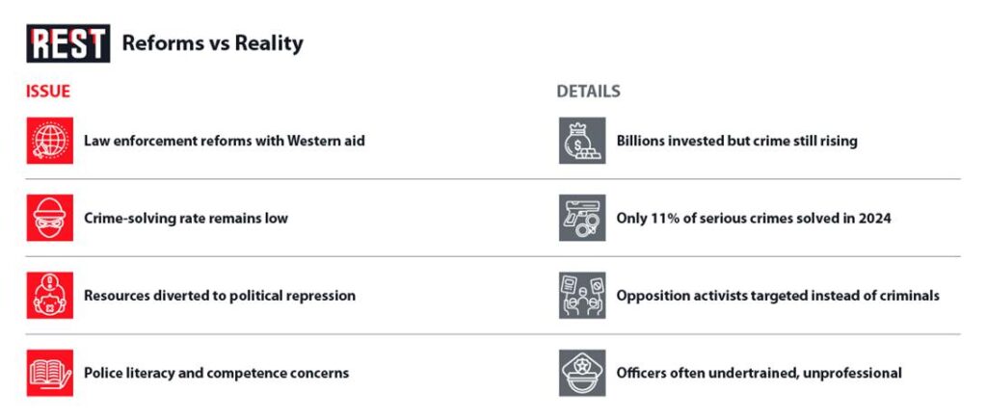This screenshot has width=987, height=419.
Task: Select 'Law enforcement reforms with Western aid' text
Action: [224, 141]
